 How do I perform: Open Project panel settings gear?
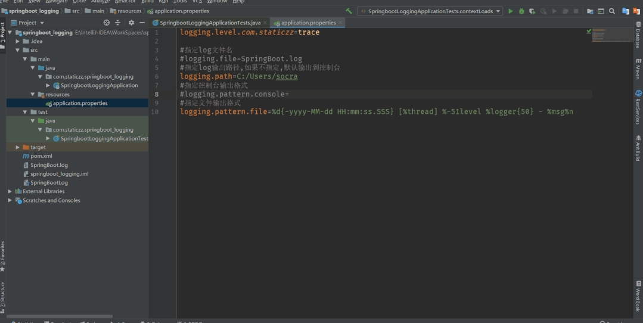click(131, 23)
